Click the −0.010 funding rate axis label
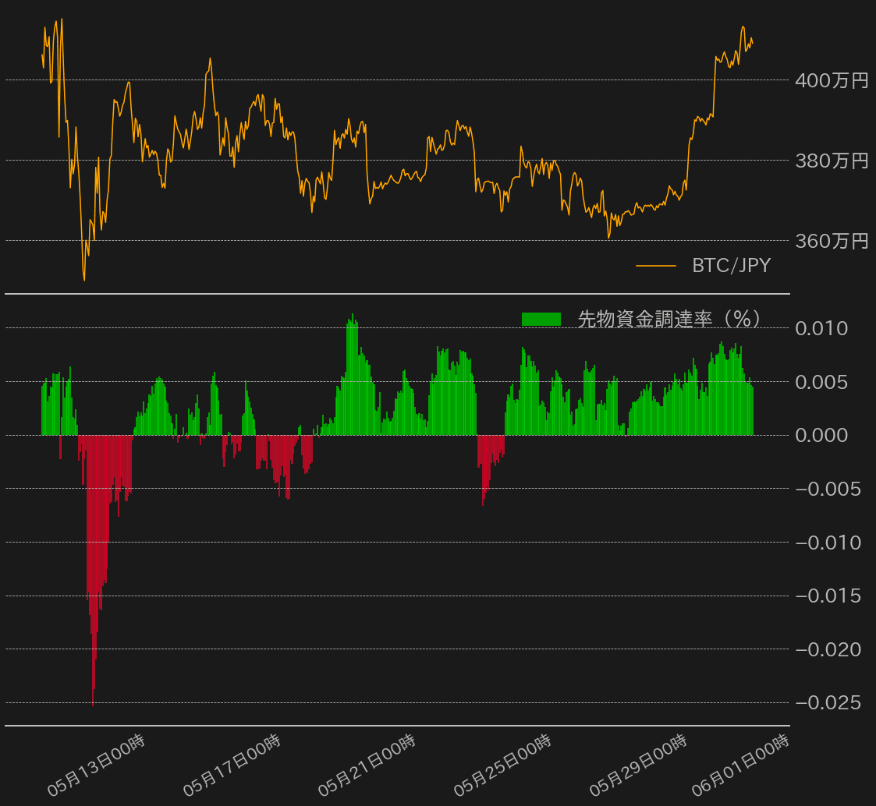 click(828, 543)
